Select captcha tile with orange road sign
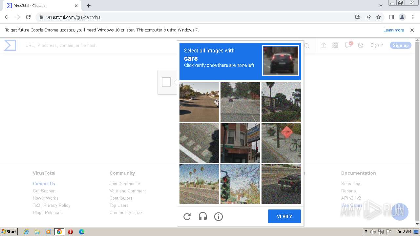 click(281, 143)
